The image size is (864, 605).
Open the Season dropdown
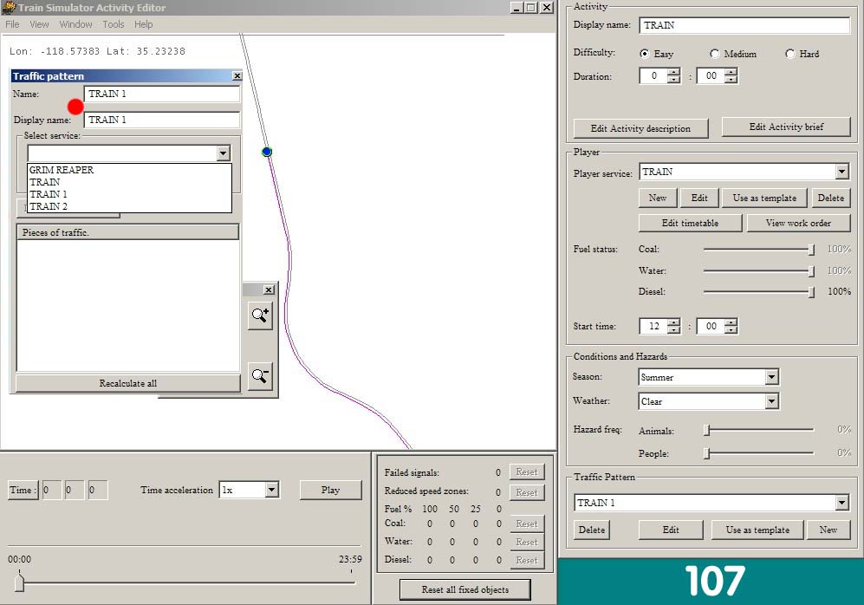click(x=772, y=377)
